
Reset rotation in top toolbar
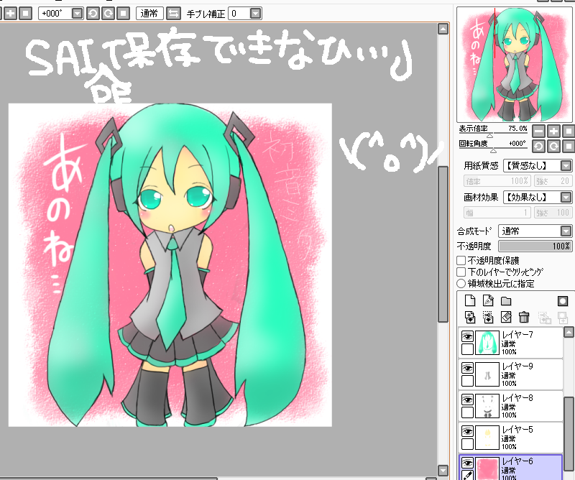point(123,14)
